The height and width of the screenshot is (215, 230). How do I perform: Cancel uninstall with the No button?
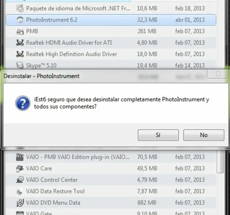(204, 135)
